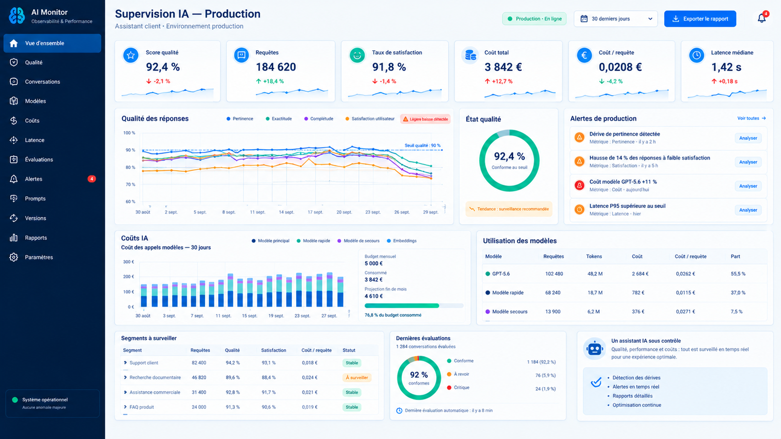Click Analyser for Latence P95 alert
Image resolution: width=781 pixels, height=439 pixels.
pyautogui.click(x=748, y=210)
